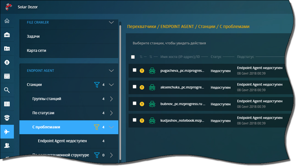
Task: Expand the Группы станций arrow
Action: [111, 99]
